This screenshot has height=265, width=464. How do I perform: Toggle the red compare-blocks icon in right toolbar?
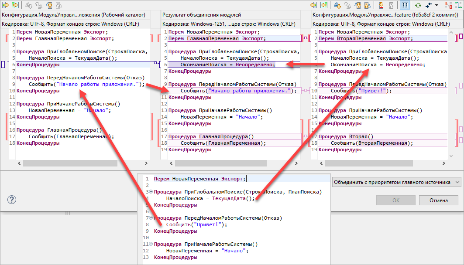tap(448, 5)
